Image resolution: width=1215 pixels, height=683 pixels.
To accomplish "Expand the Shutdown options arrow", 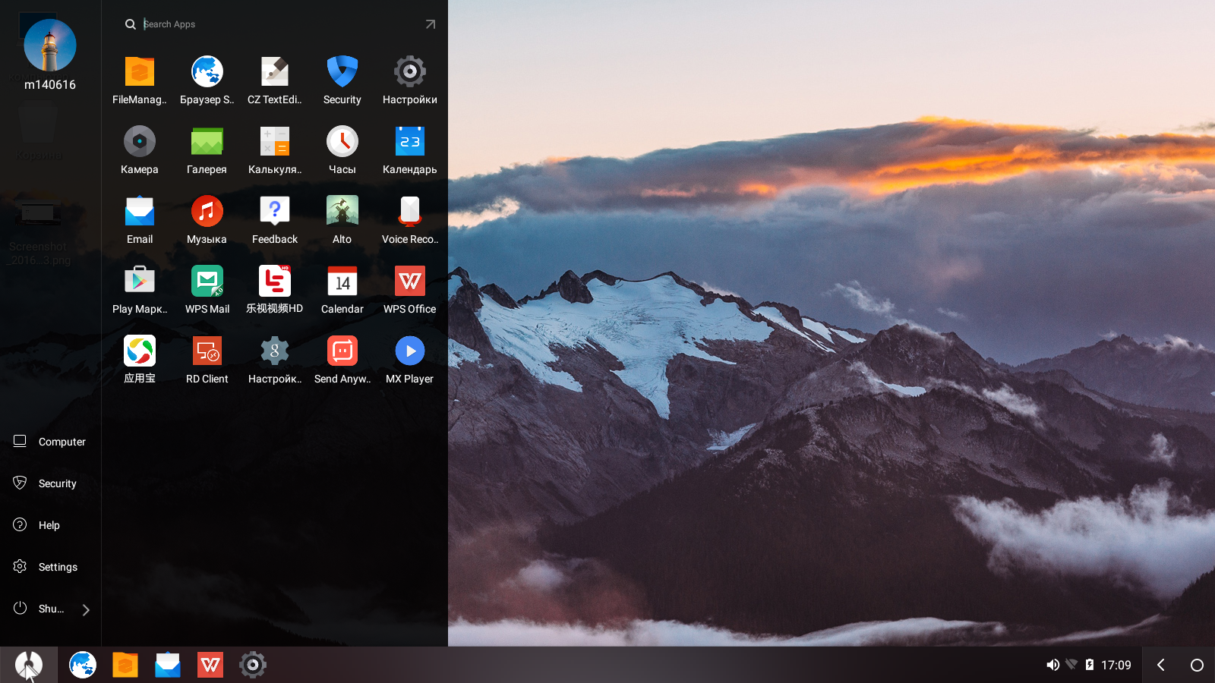I will [x=86, y=610].
